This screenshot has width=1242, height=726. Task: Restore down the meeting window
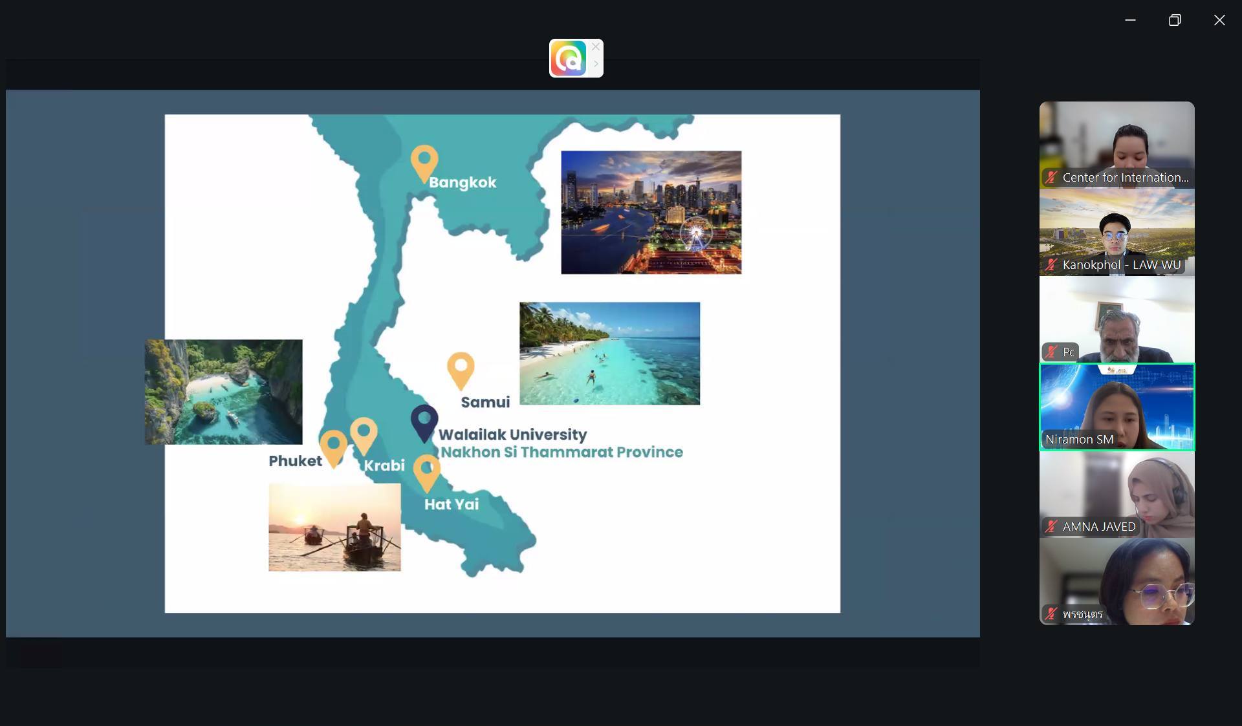pyautogui.click(x=1175, y=20)
